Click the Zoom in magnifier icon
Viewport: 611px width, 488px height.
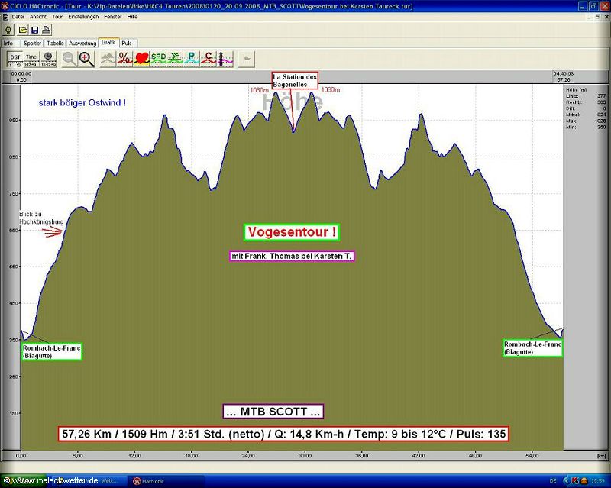[x=86, y=58]
